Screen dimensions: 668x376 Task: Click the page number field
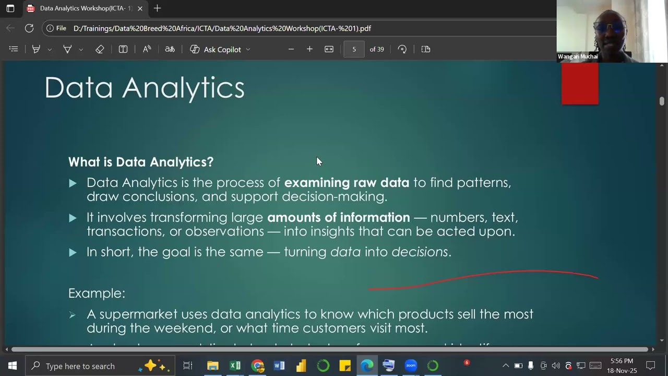(x=354, y=49)
